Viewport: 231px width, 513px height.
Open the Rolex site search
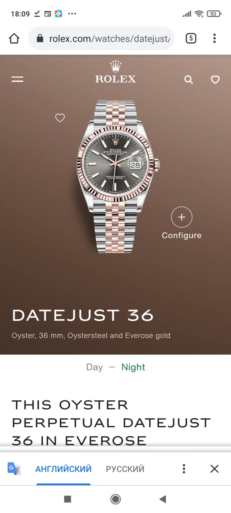[x=188, y=80]
